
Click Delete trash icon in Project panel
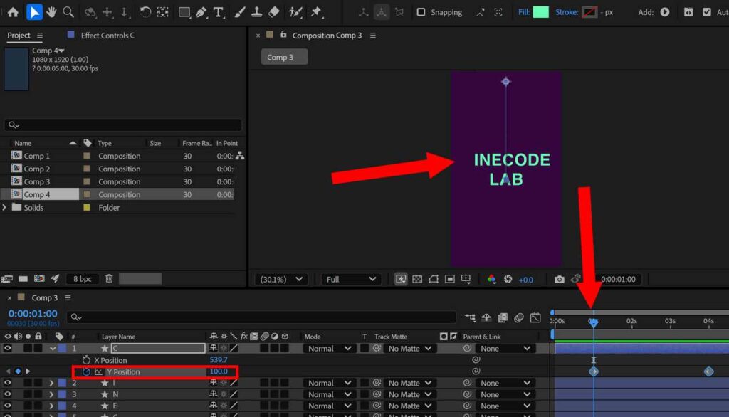coord(109,278)
